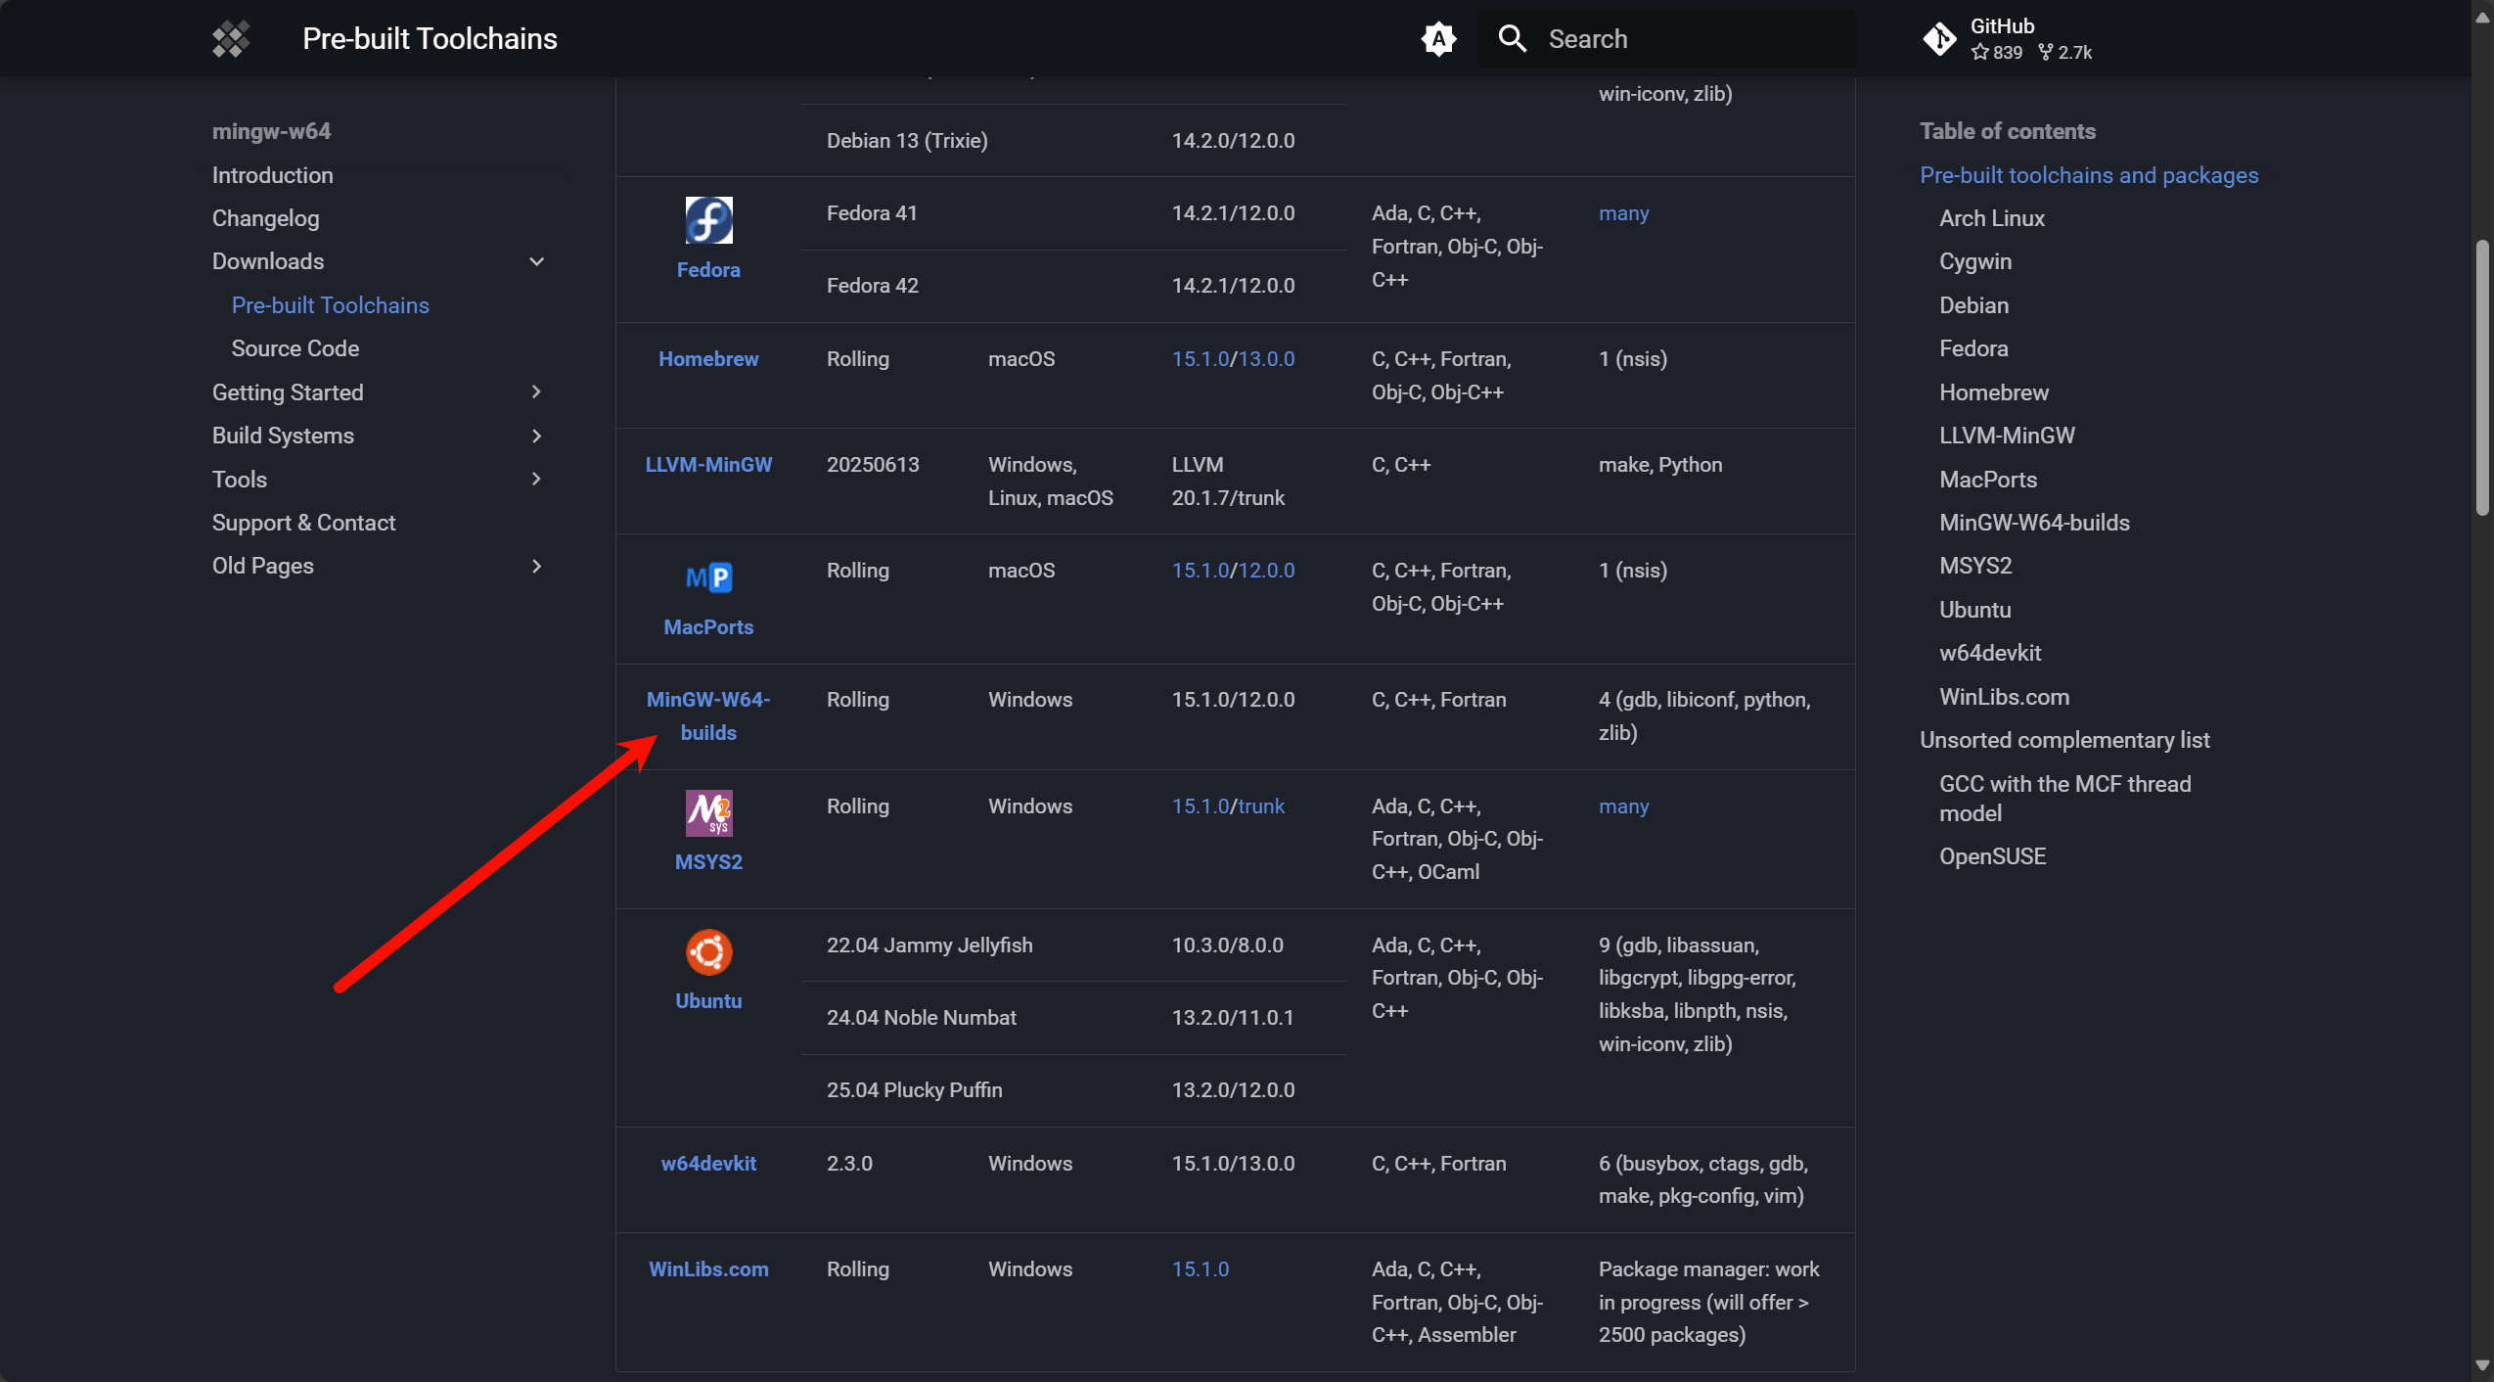The image size is (2494, 1382).
Task: Toggle the light/dark color scheme icon
Action: click(x=1438, y=39)
